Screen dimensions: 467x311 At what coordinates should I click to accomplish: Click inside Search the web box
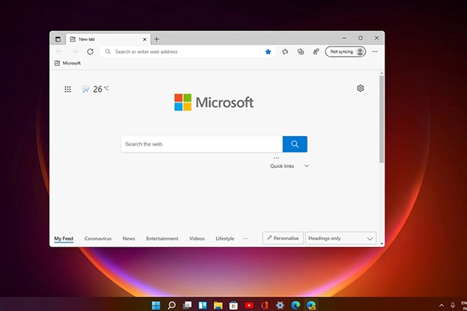point(202,144)
